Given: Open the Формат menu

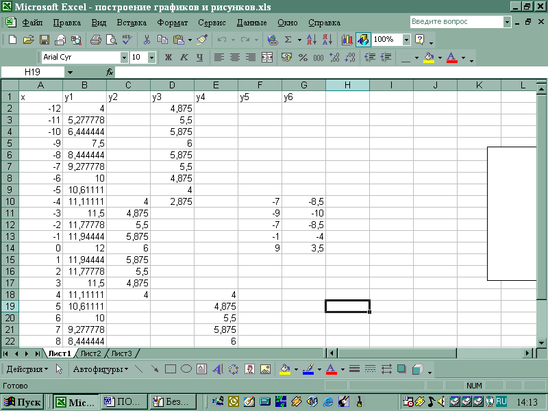Looking at the screenshot, I should (x=173, y=23).
